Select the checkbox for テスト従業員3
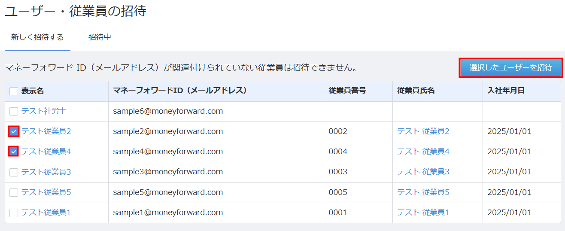 click(x=14, y=172)
